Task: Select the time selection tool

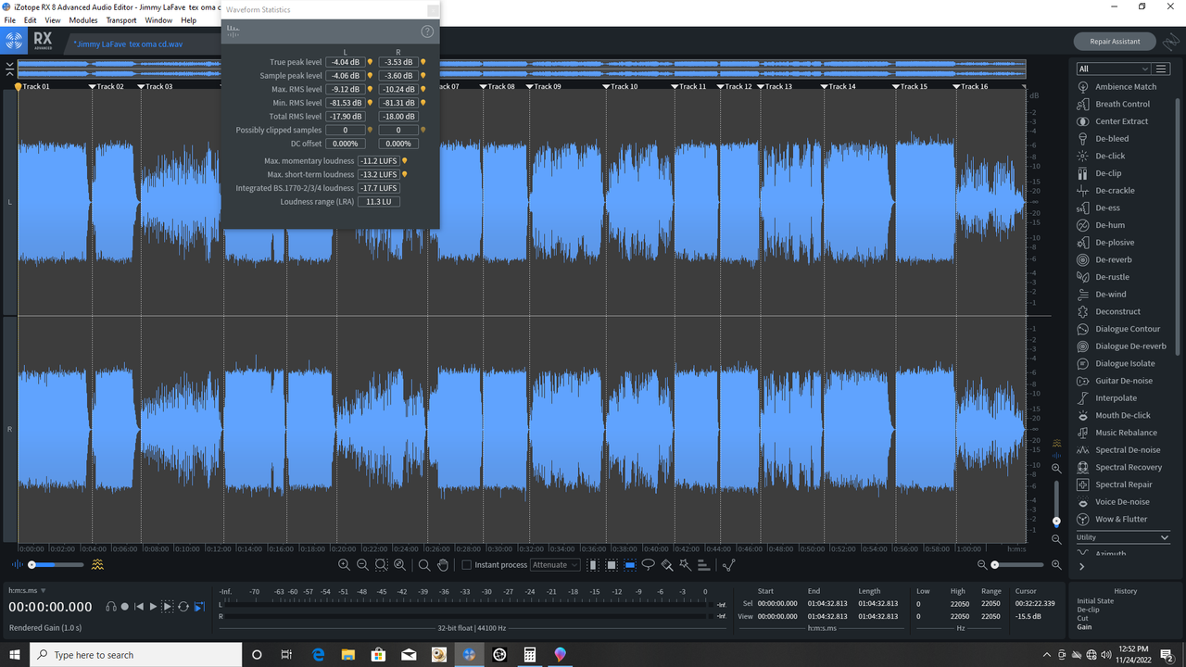Action: (x=593, y=564)
